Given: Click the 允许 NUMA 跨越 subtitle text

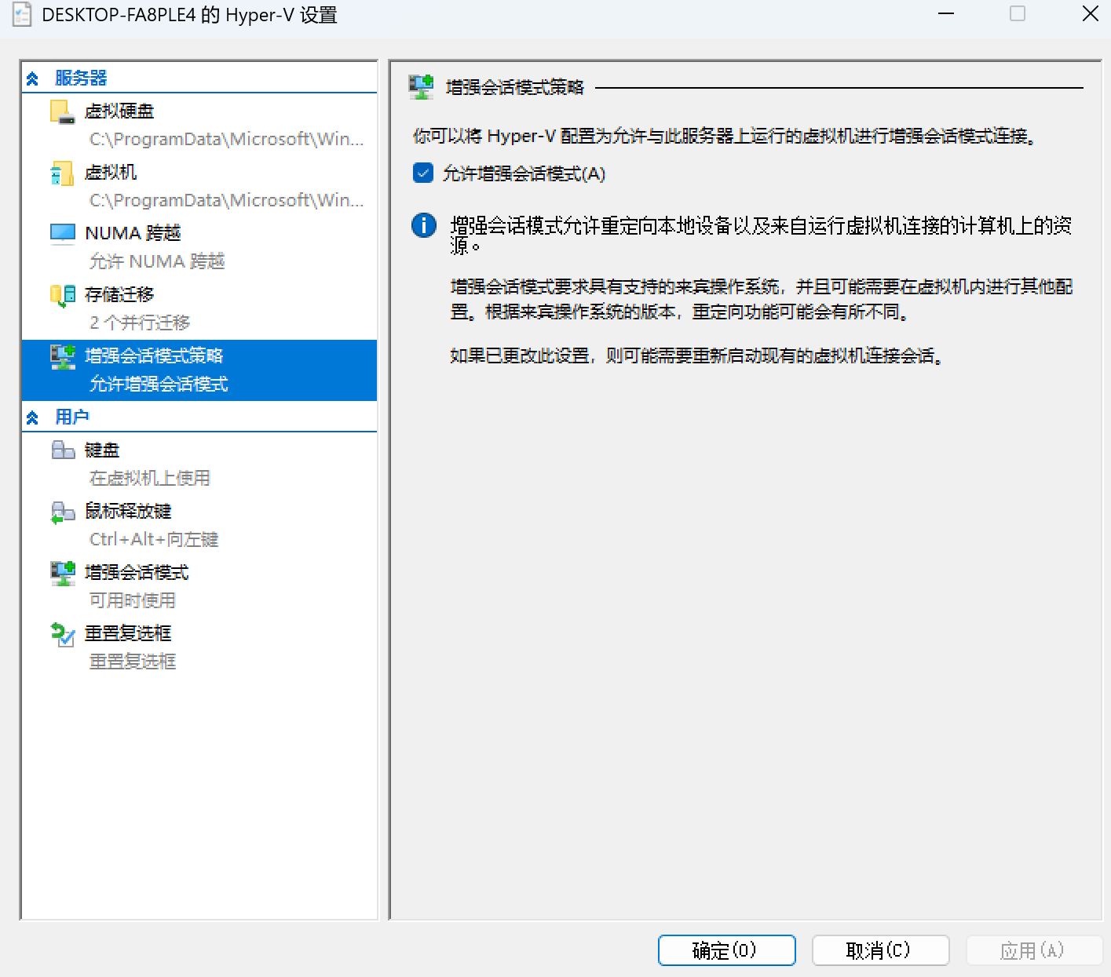Looking at the screenshot, I should [157, 261].
